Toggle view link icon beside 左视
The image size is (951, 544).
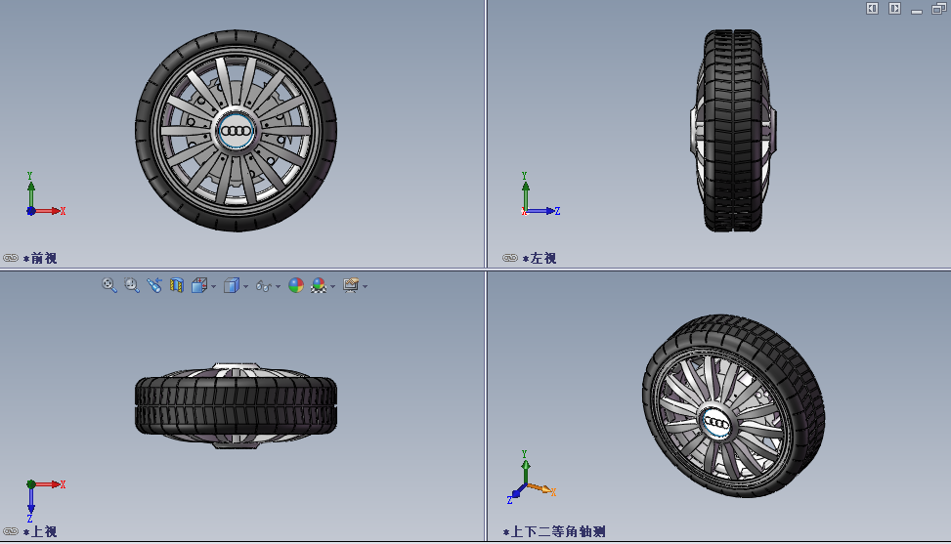[510, 258]
